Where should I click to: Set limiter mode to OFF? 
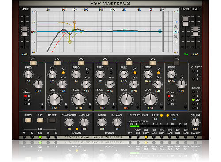[130, 137]
